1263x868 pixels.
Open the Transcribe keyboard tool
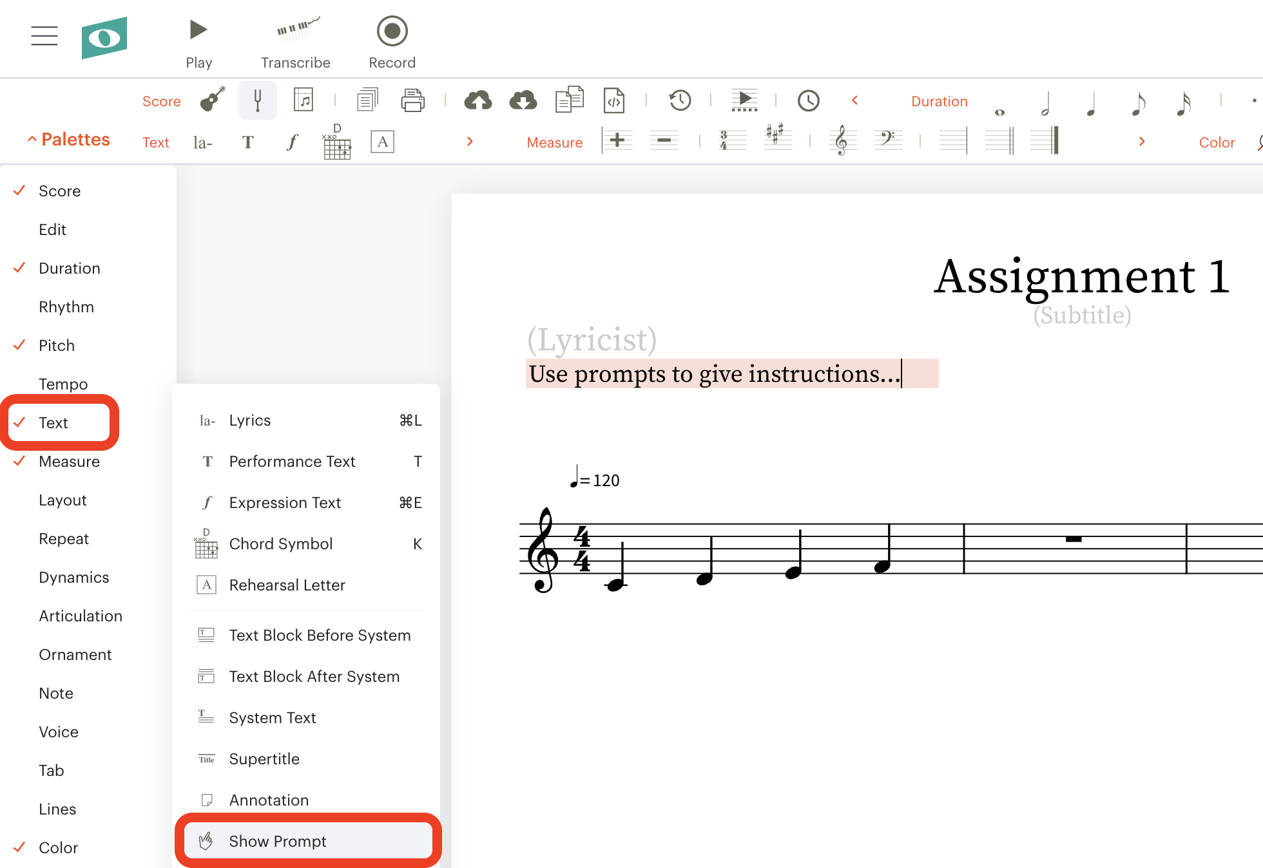pyautogui.click(x=296, y=44)
